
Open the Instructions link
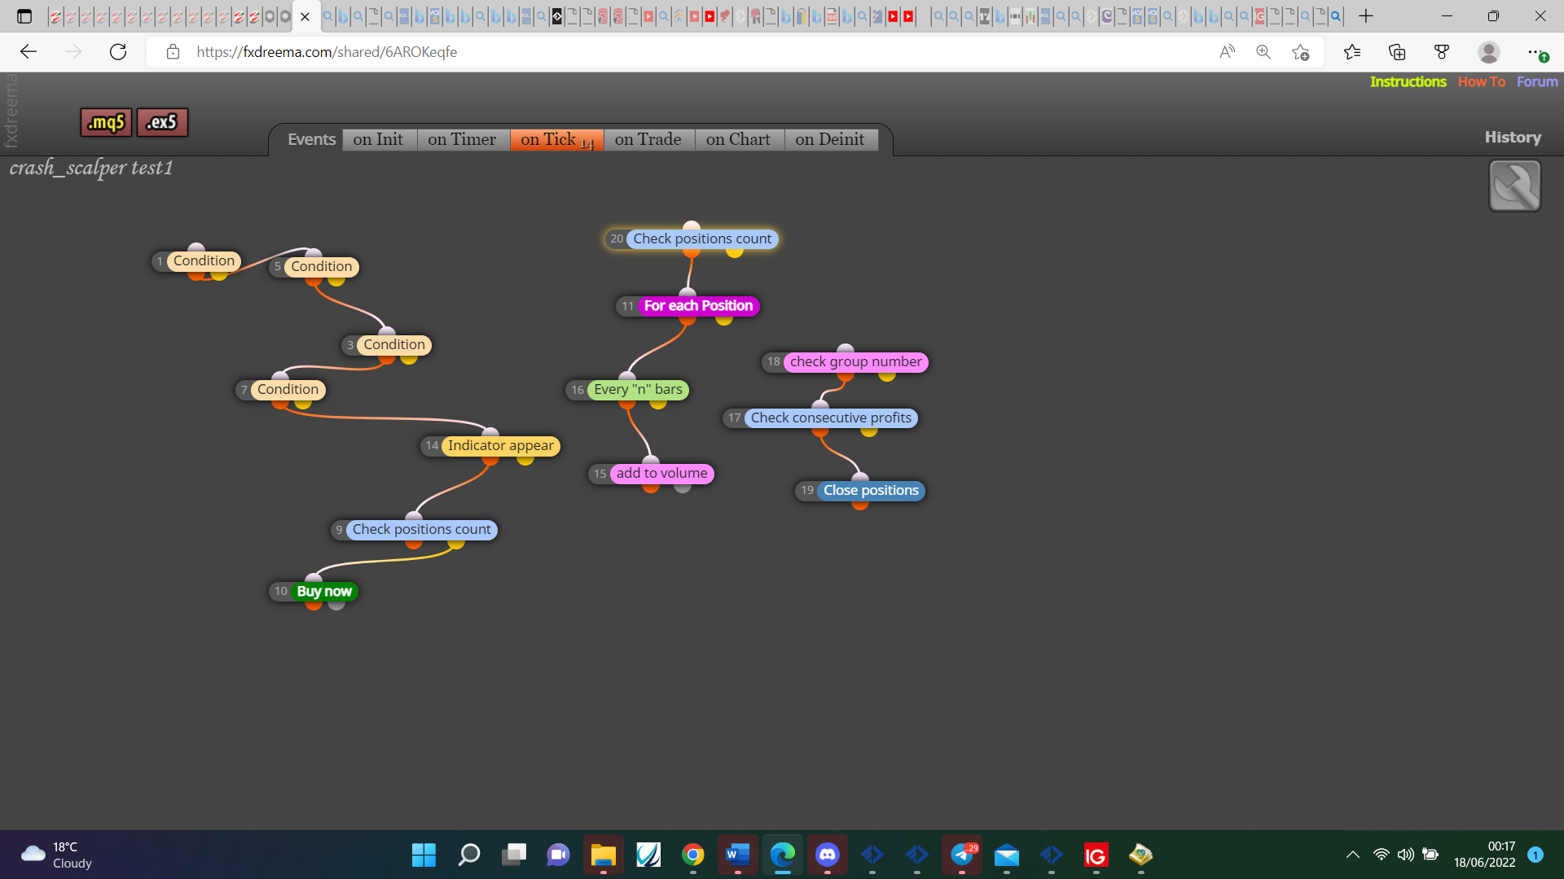tap(1408, 81)
